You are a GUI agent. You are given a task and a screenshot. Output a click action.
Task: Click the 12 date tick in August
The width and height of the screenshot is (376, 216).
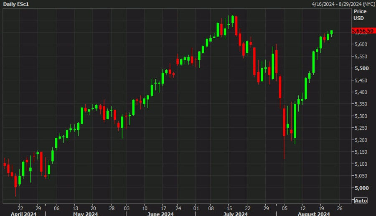(303, 208)
